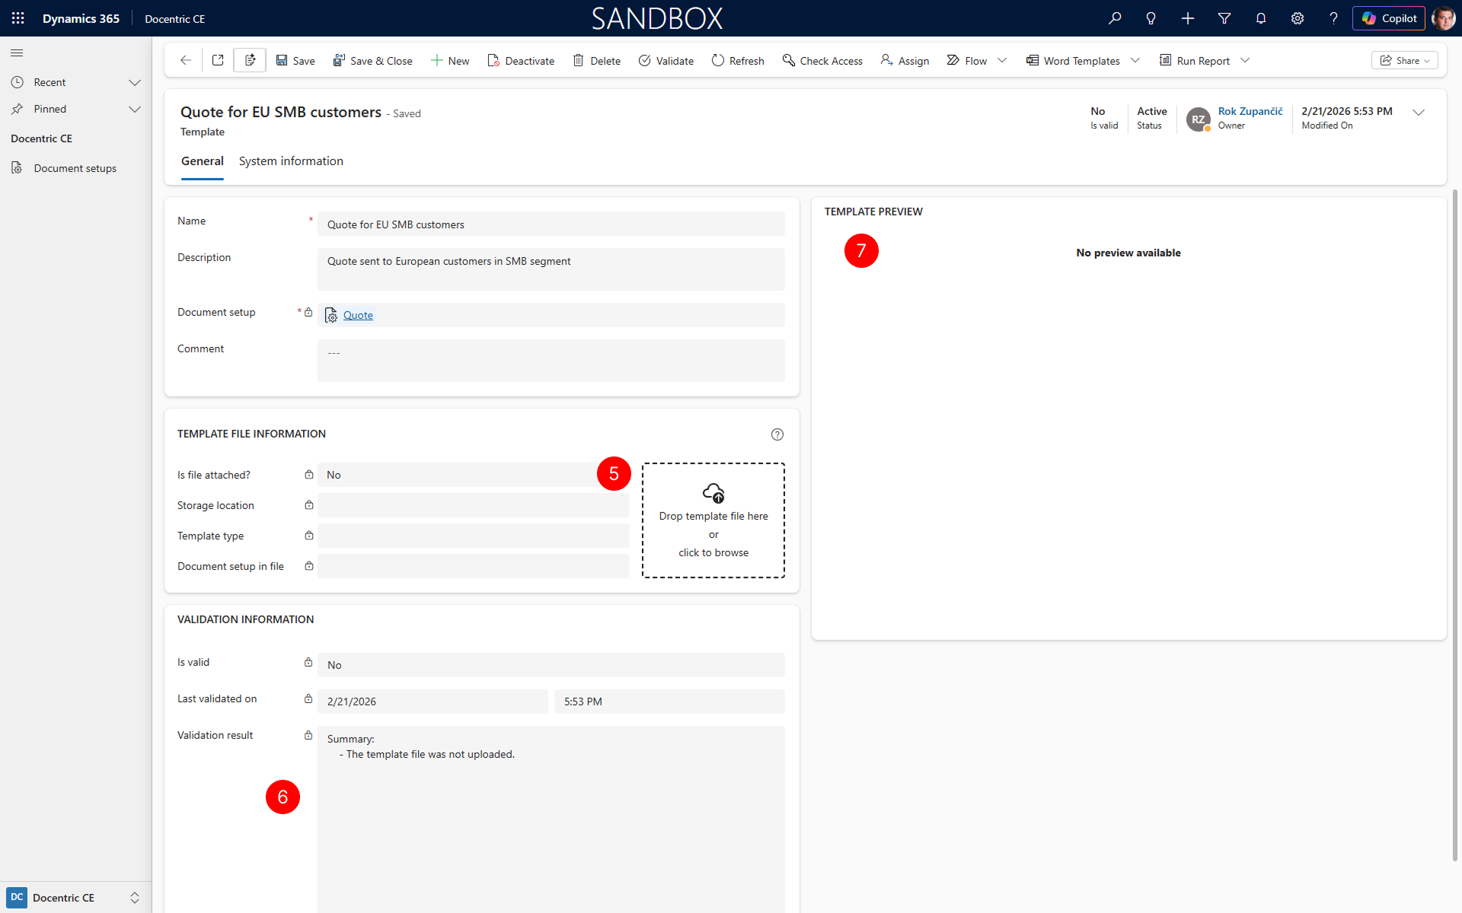Click the Last validated on date field
Viewport: 1462px width, 913px height.
coord(433,701)
